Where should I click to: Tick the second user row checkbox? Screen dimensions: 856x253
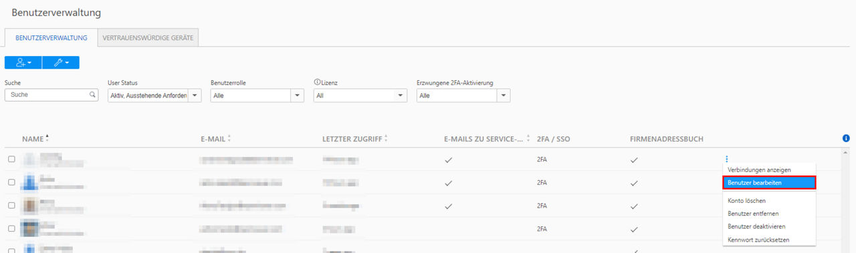coord(11,182)
